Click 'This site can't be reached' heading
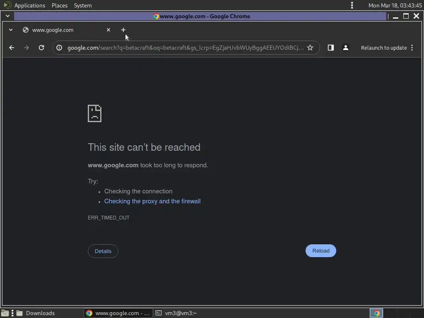This screenshot has height=318, width=424. tap(144, 147)
